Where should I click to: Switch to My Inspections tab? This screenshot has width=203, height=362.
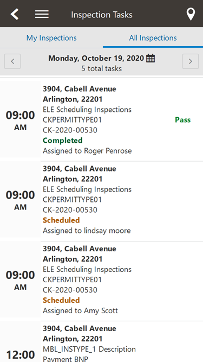point(51,38)
